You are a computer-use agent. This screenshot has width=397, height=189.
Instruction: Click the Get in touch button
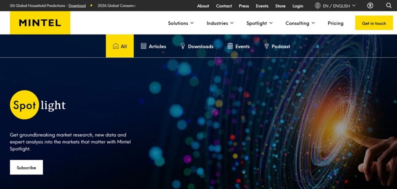coord(374,23)
